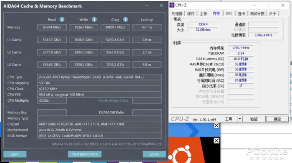
Task: Click the Memory Copy value 100087 MB/s
Action: coord(115,27)
